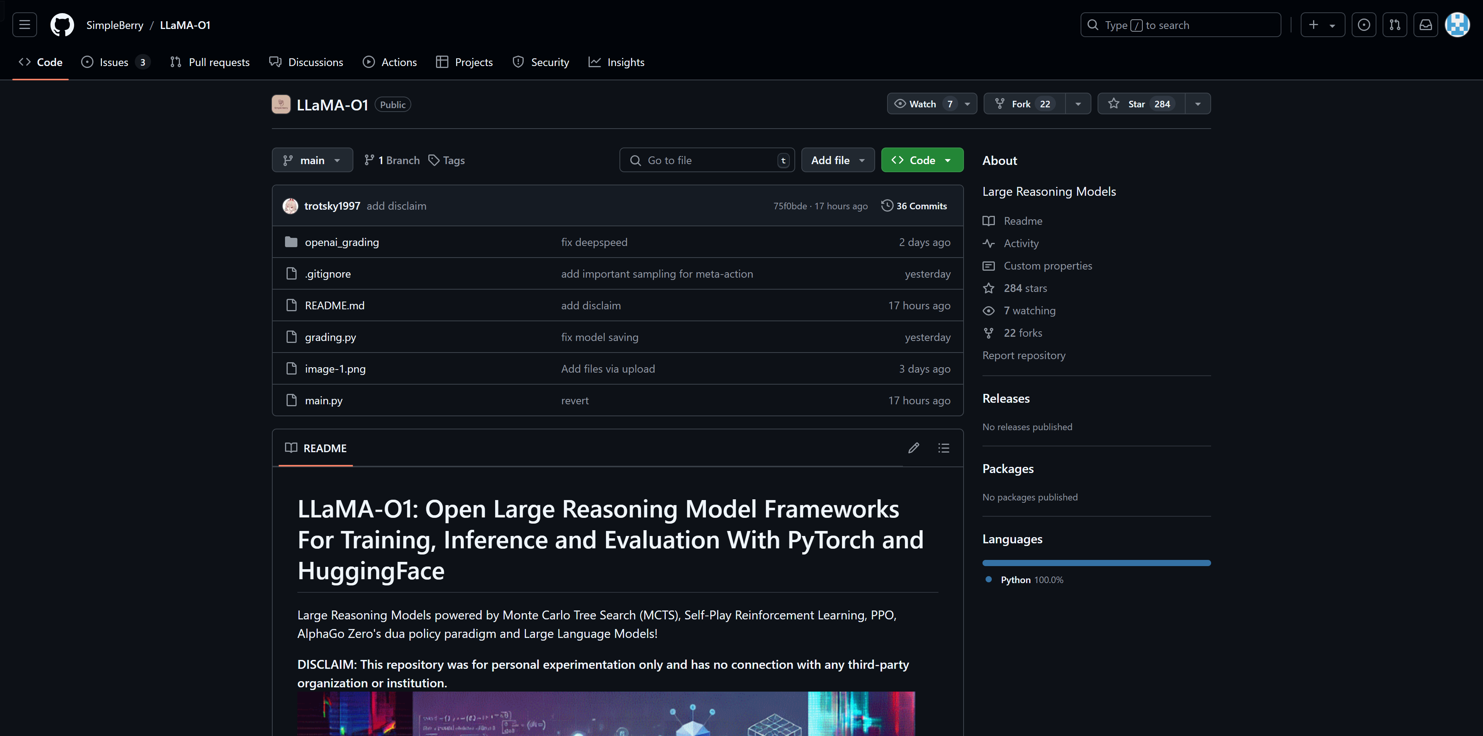Viewport: 1483px width, 736px height.
Task: Open the issues shortcut icon in header
Action: [1364, 25]
